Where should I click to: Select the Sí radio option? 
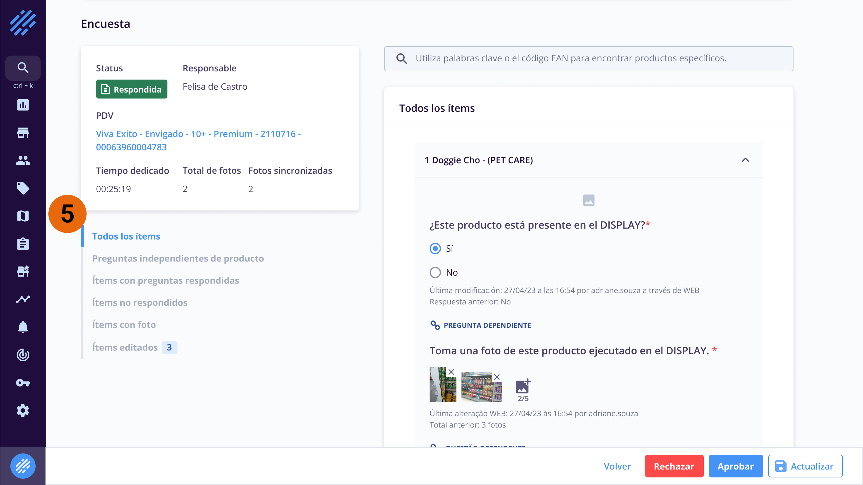(435, 248)
